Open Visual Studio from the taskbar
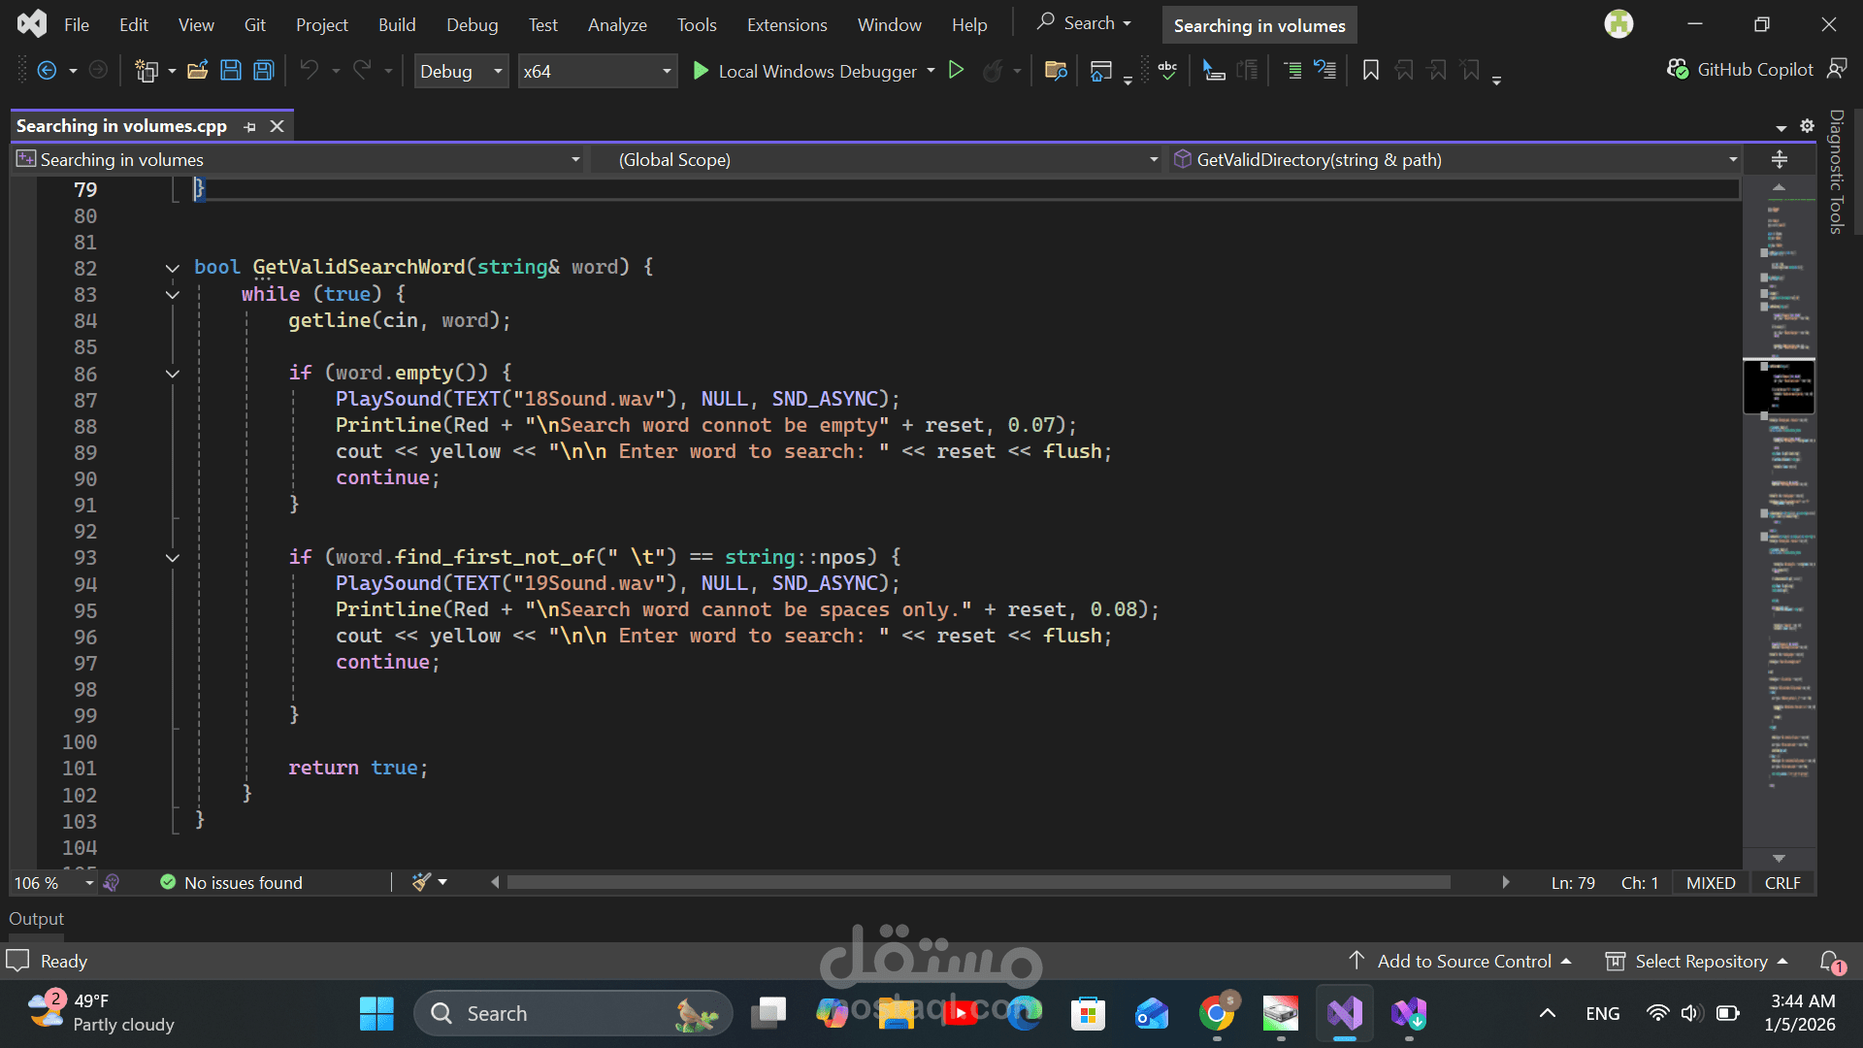The height and width of the screenshot is (1048, 1863). coord(1345,1014)
